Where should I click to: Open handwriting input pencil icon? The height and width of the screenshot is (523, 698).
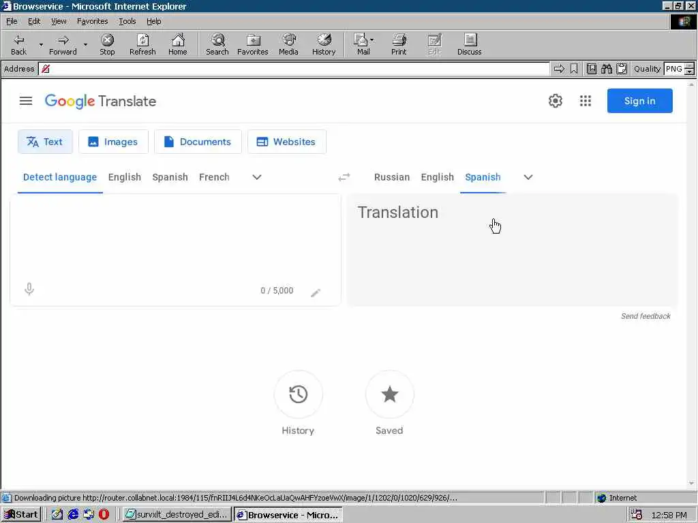(315, 292)
